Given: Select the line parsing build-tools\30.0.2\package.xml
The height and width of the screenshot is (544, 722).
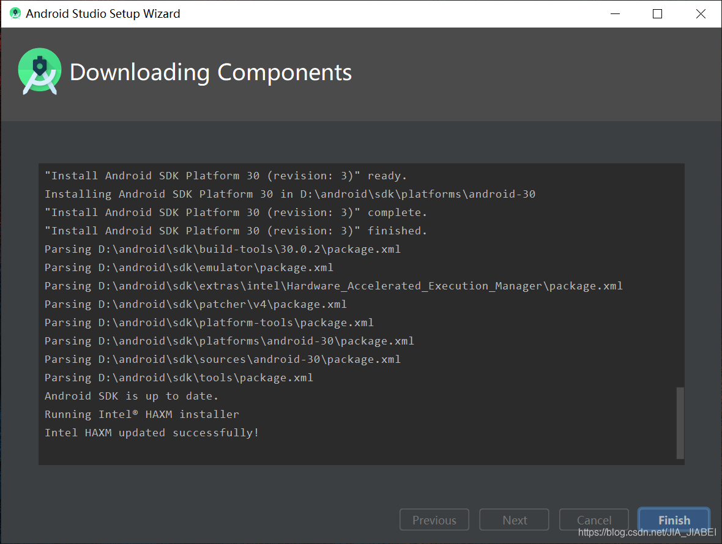Looking at the screenshot, I should coord(222,249).
